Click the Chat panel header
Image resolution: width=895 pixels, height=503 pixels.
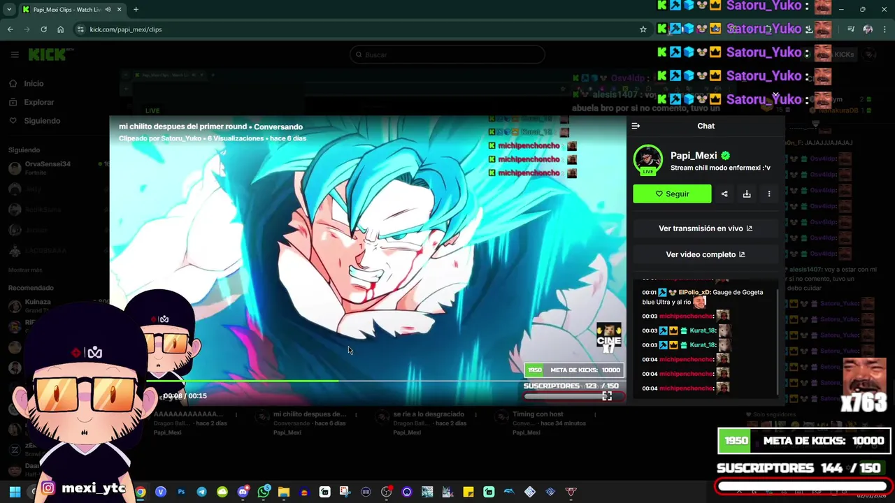click(706, 126)
